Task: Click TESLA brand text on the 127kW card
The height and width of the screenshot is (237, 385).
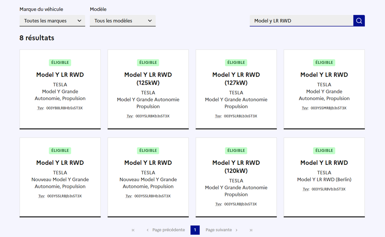Action: [236, 93]
